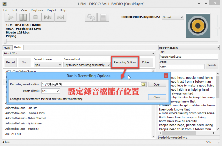Click lyric line Gotta have love till eternity
The image size is (222, 146).
178,121
